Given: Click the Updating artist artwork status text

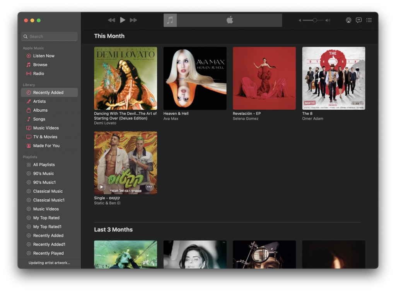Looking at the screenshot, I should pyautogui.click(x=49, y=263).
